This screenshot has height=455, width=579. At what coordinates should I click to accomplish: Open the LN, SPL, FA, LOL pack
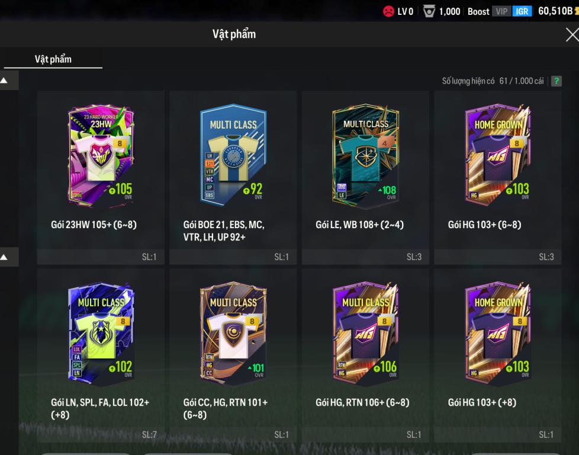101,355
